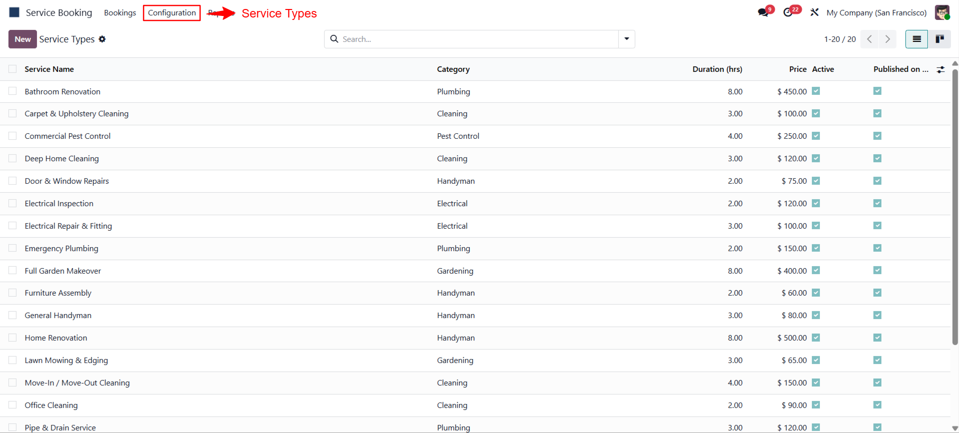This screenshot has width=959, height=433.
Task: Toggle Published checkbox for Home Renovation
Action: 877,338
